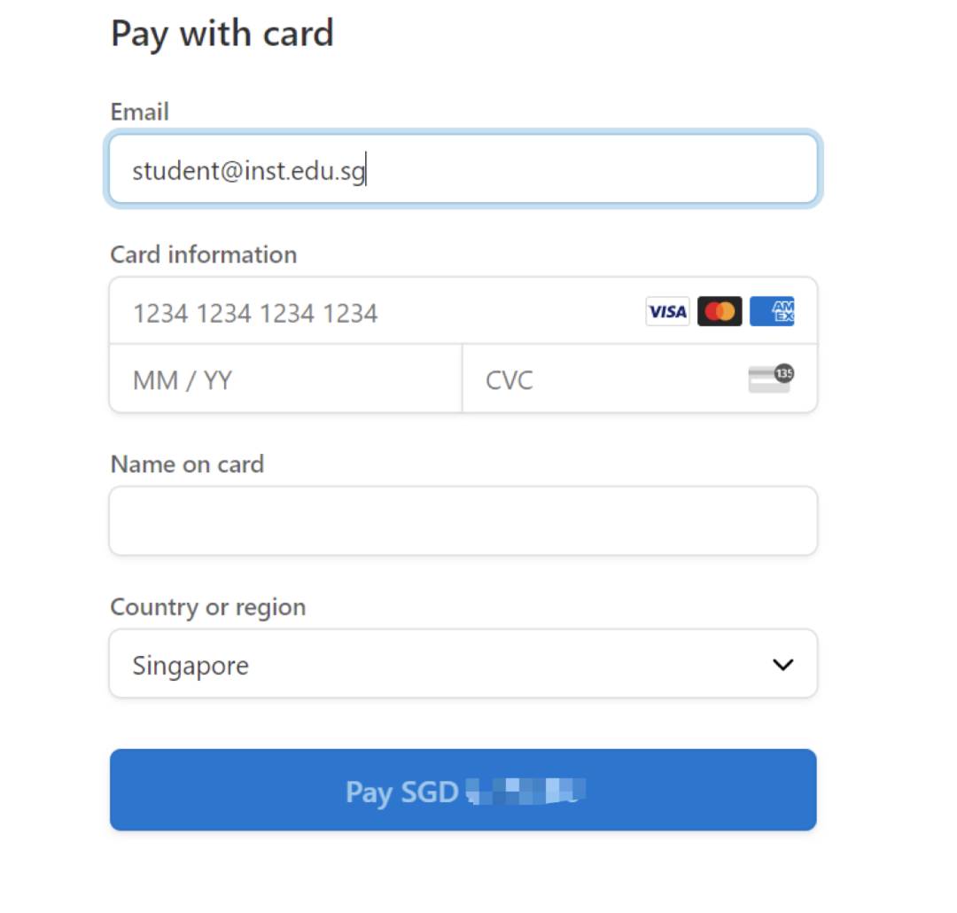Click the CVC card hint icon
The image size is (957, 913).
pos(771,378)
